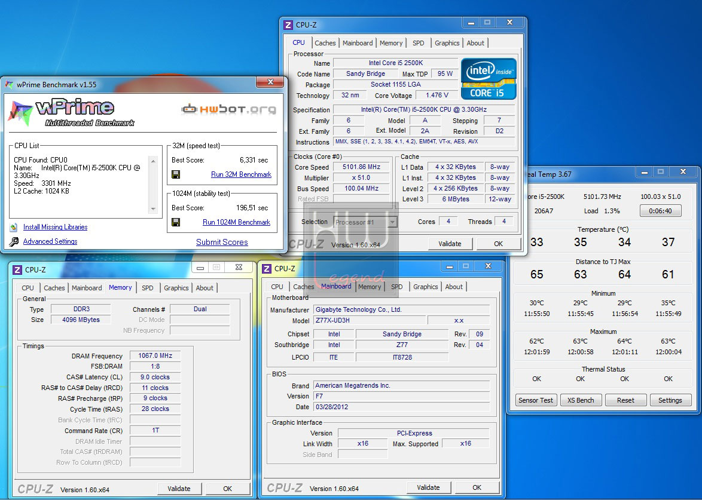Viewport: 702px width, 500px height.
Task: Open Settings in Real Temp
Action: coord(670,400)
